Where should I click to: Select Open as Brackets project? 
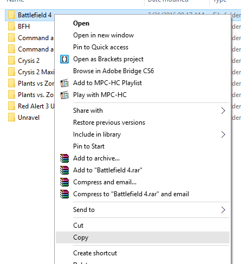click(x=142, y=59)
